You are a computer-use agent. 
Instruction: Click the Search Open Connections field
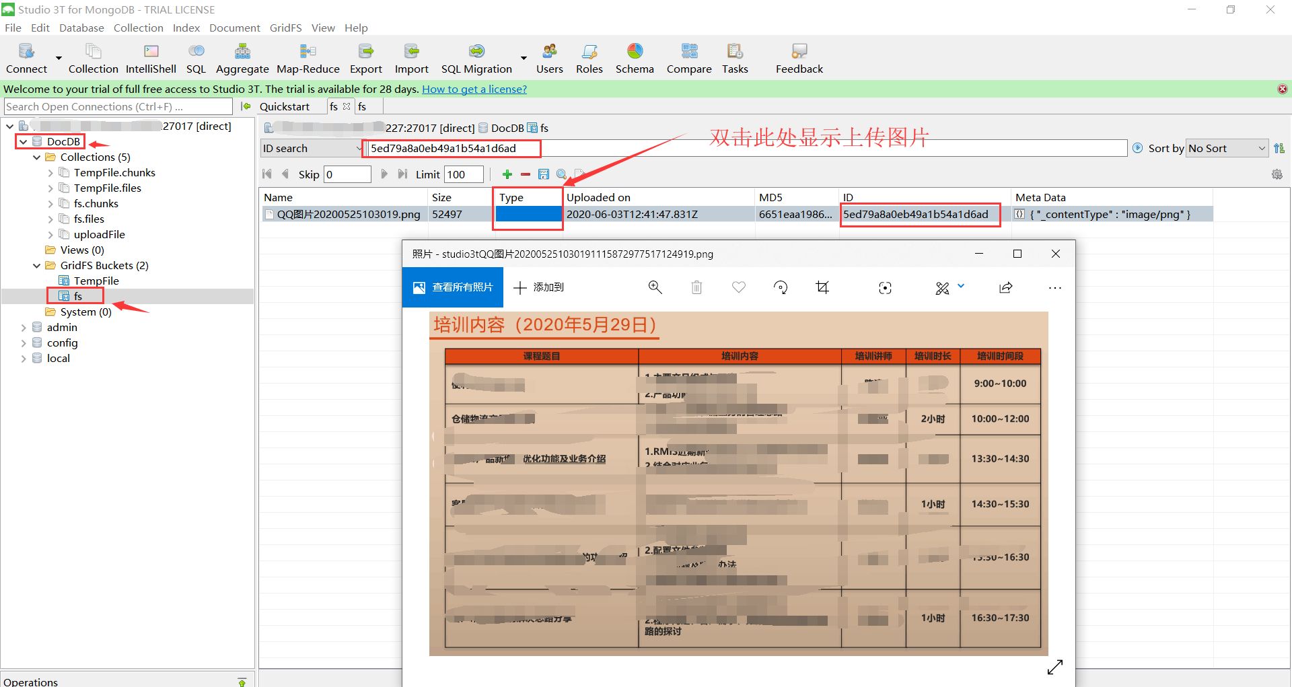click(x=118, y=106)
